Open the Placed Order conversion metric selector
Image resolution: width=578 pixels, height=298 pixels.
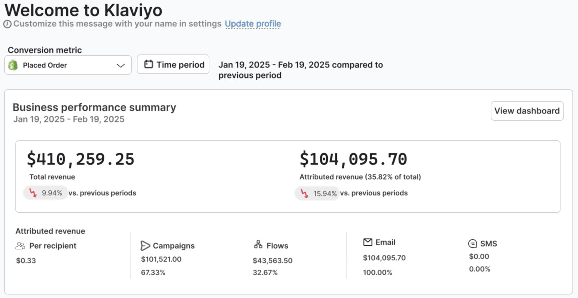(x=68, y=65)
